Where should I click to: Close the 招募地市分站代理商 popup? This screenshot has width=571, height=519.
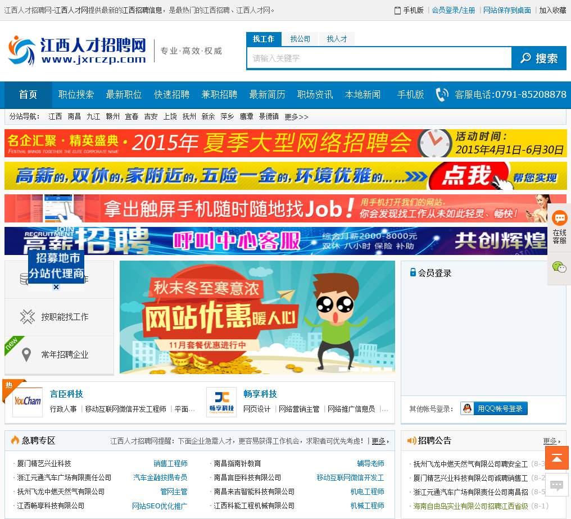pos(56,287)
